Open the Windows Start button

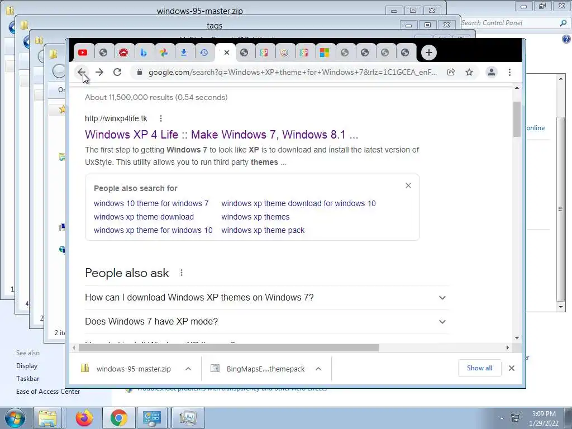click(x=15, y=418)
